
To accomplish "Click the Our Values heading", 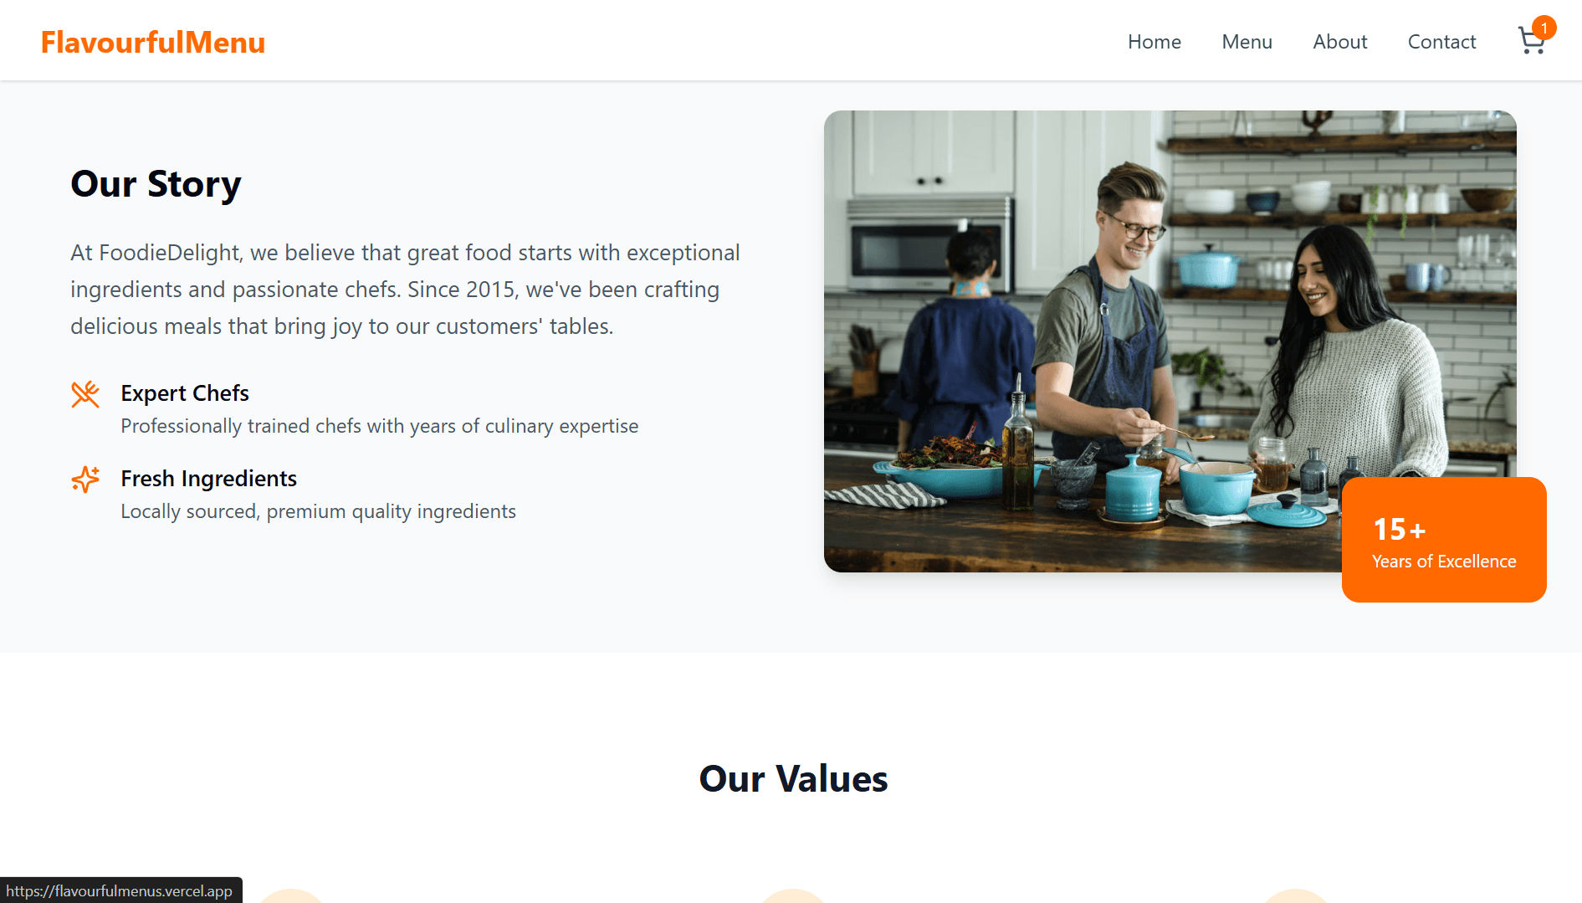I will pos(793,779).
